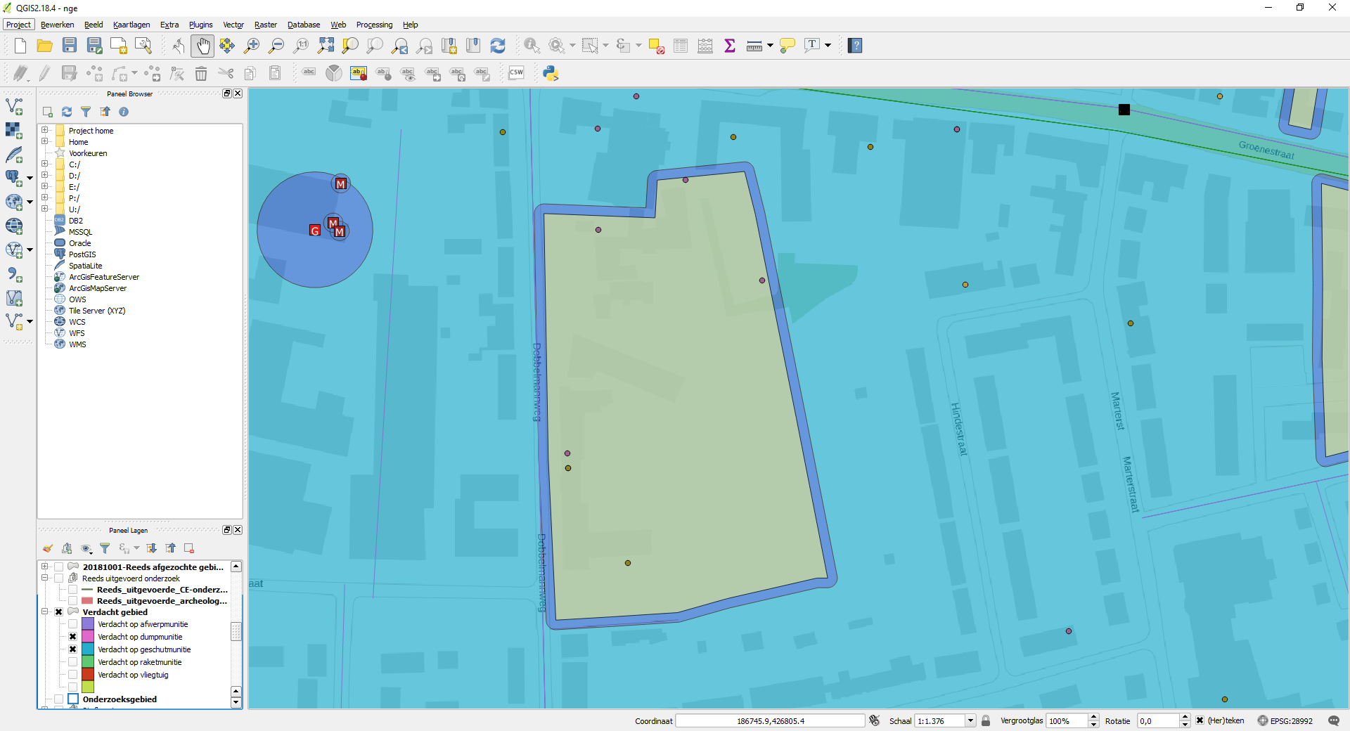
Task: Select the PostGIS browser entry
Action: (82, 254)
